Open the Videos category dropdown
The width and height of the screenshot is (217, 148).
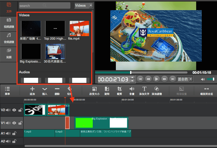[84, 6]
